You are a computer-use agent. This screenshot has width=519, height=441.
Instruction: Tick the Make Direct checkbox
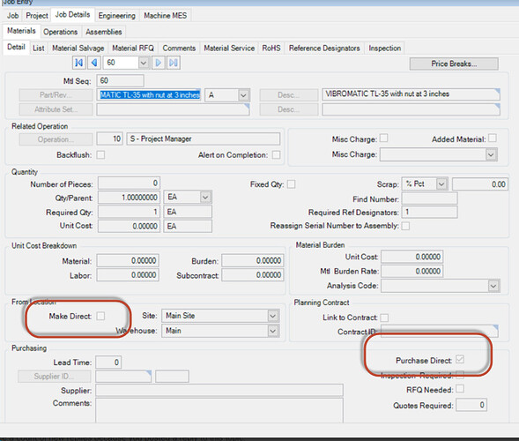[100, 316]
